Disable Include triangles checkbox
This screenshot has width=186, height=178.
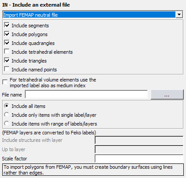7,60
